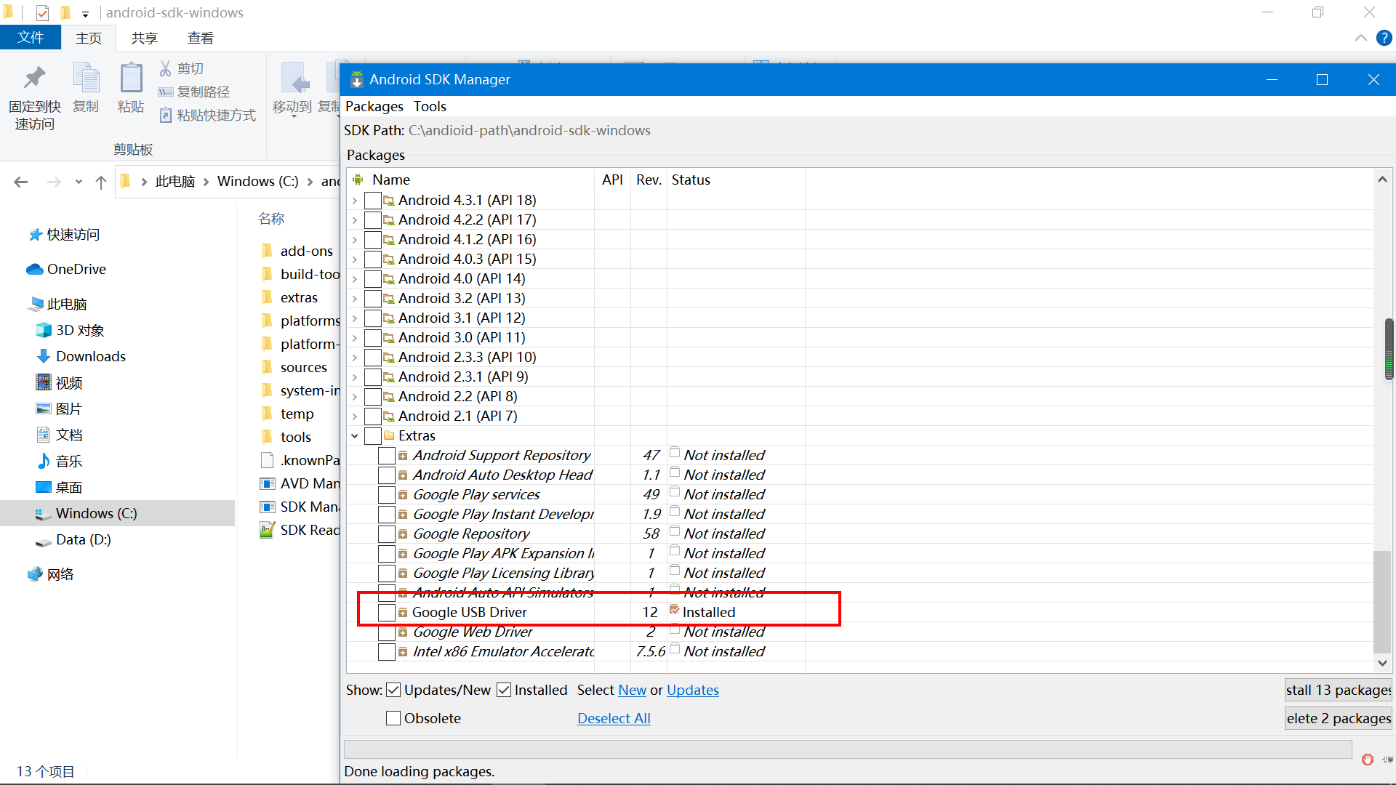Image resolution: width=1396 pixels, height=785 pixels.
Task: Click the Up directory arrow icon
Action: 101,182
